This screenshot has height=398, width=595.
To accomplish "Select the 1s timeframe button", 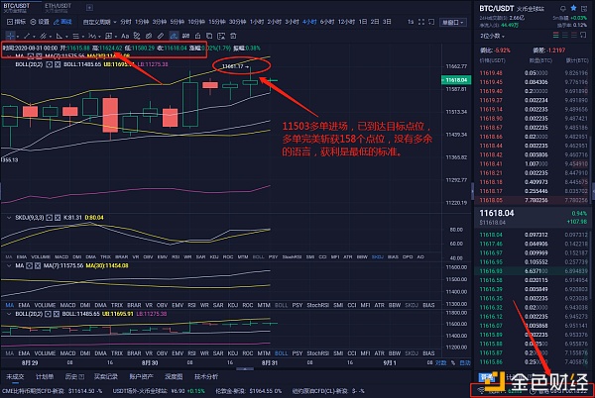I will tap(411, 22).
